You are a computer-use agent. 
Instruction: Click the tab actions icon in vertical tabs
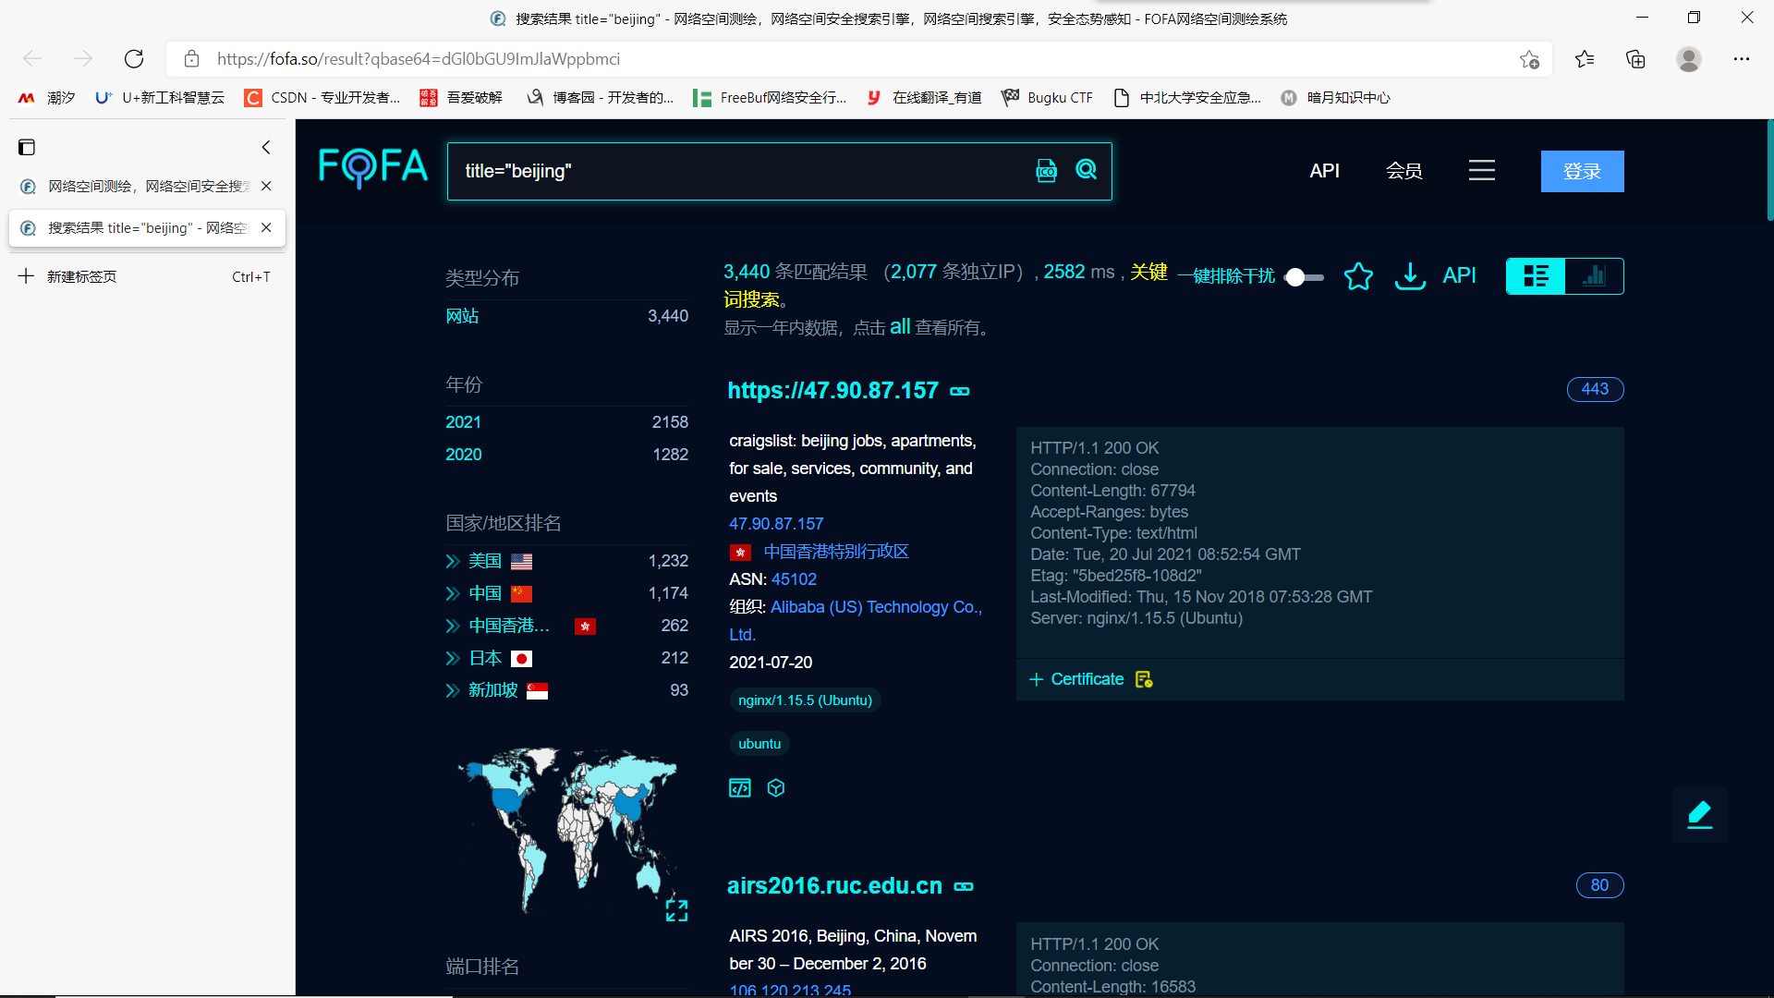click(27, 147)
